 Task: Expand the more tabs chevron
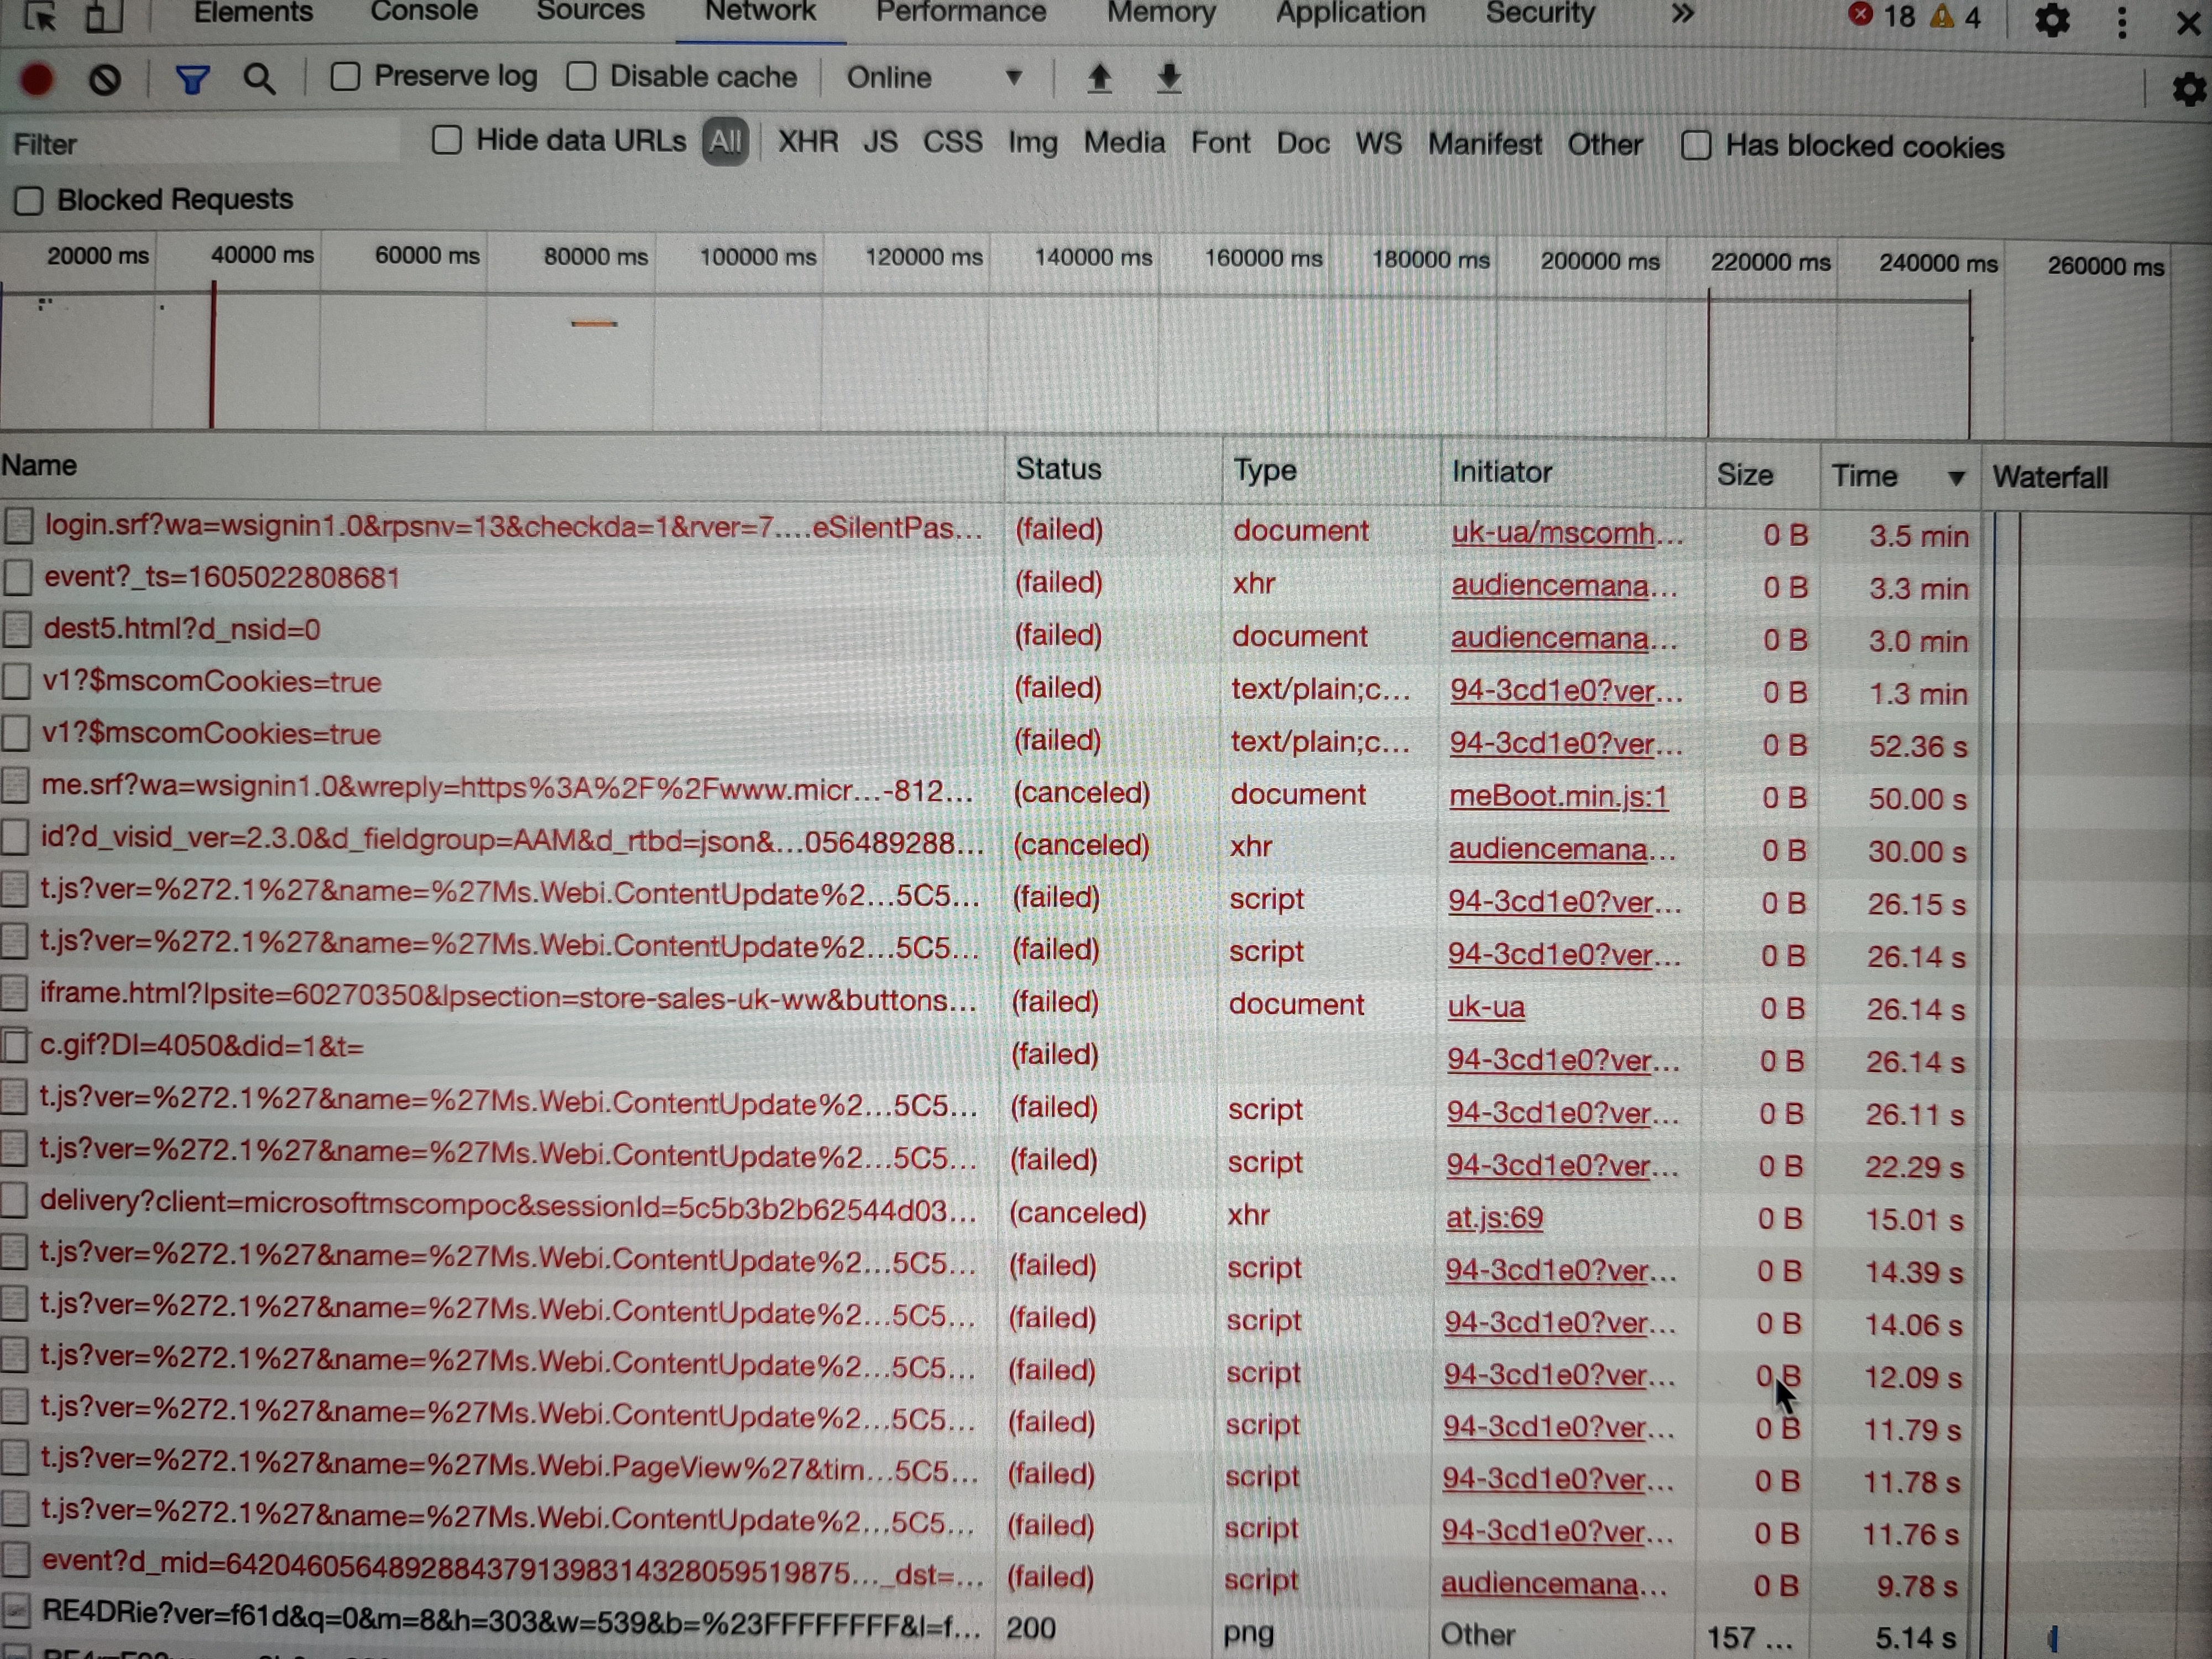tap(1683, 14)
